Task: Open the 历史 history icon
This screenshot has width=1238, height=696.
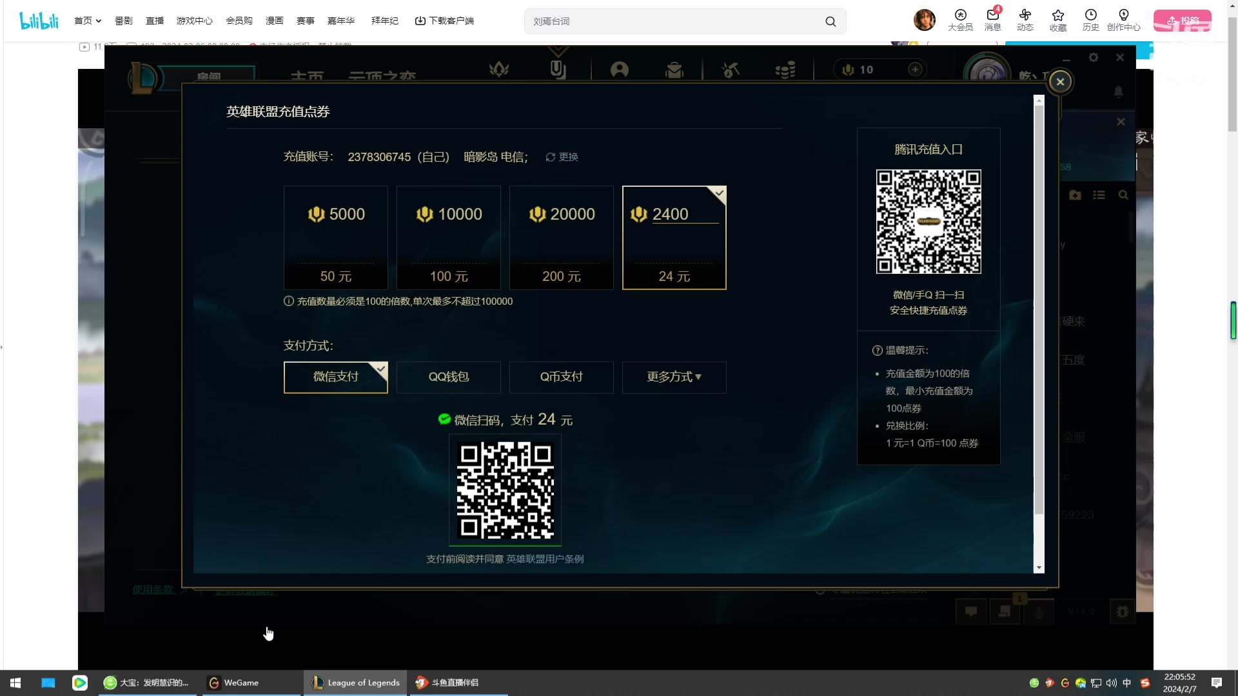Action: coord(1091,20)
